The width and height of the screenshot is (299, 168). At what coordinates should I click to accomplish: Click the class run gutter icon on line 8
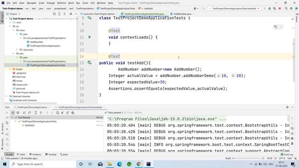[x=89, y=18]
